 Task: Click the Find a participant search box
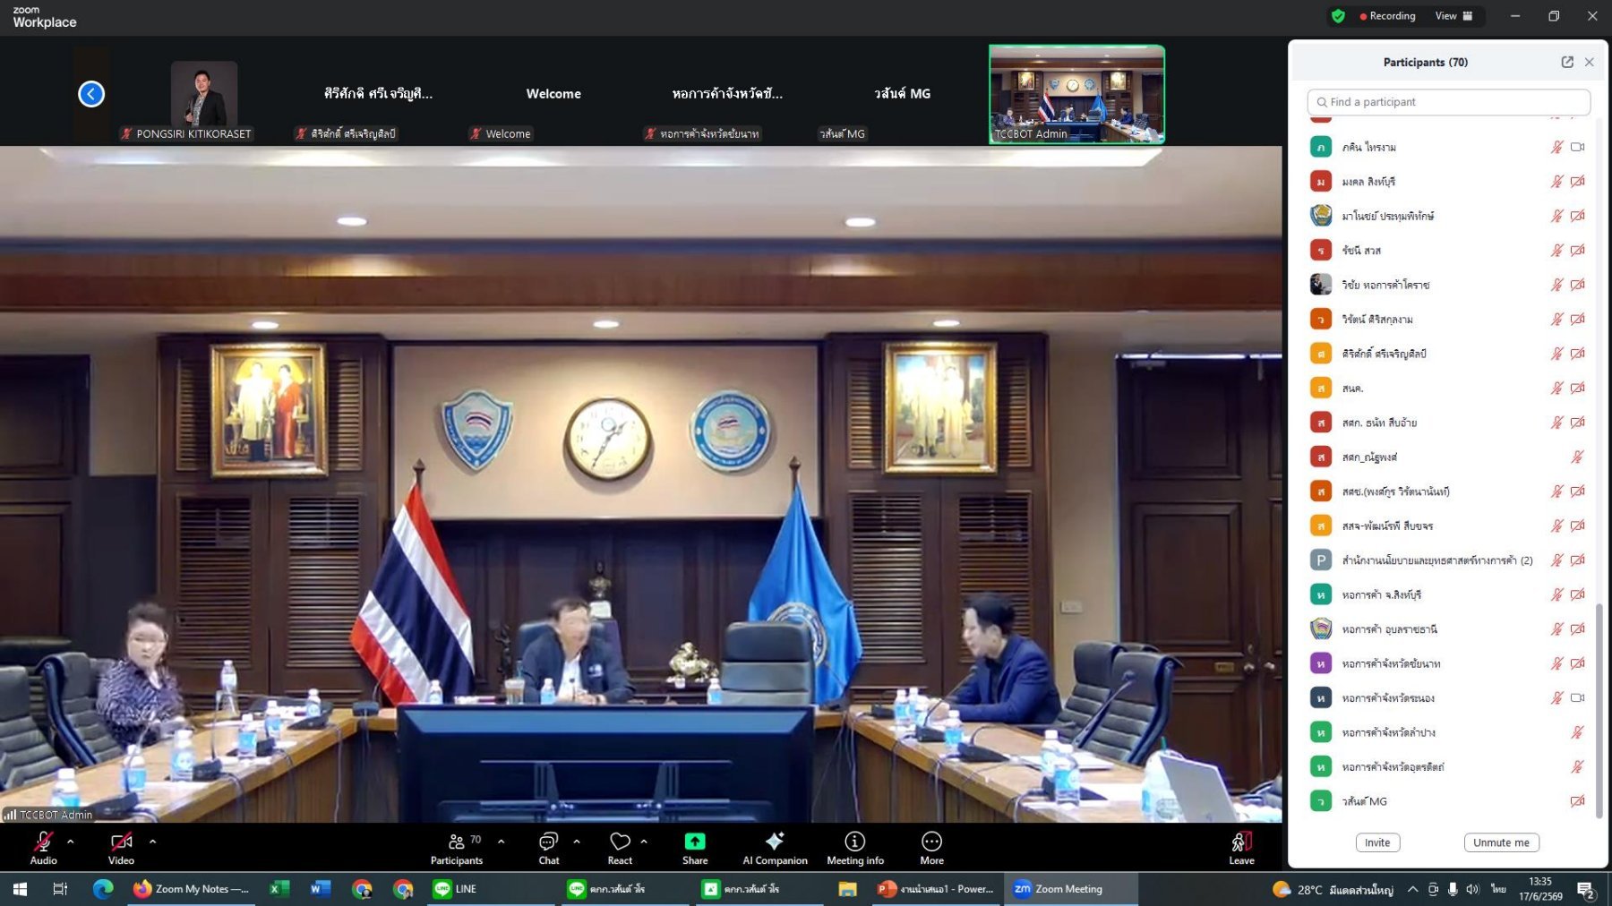pyautogui.click(x=1449, y=102)
